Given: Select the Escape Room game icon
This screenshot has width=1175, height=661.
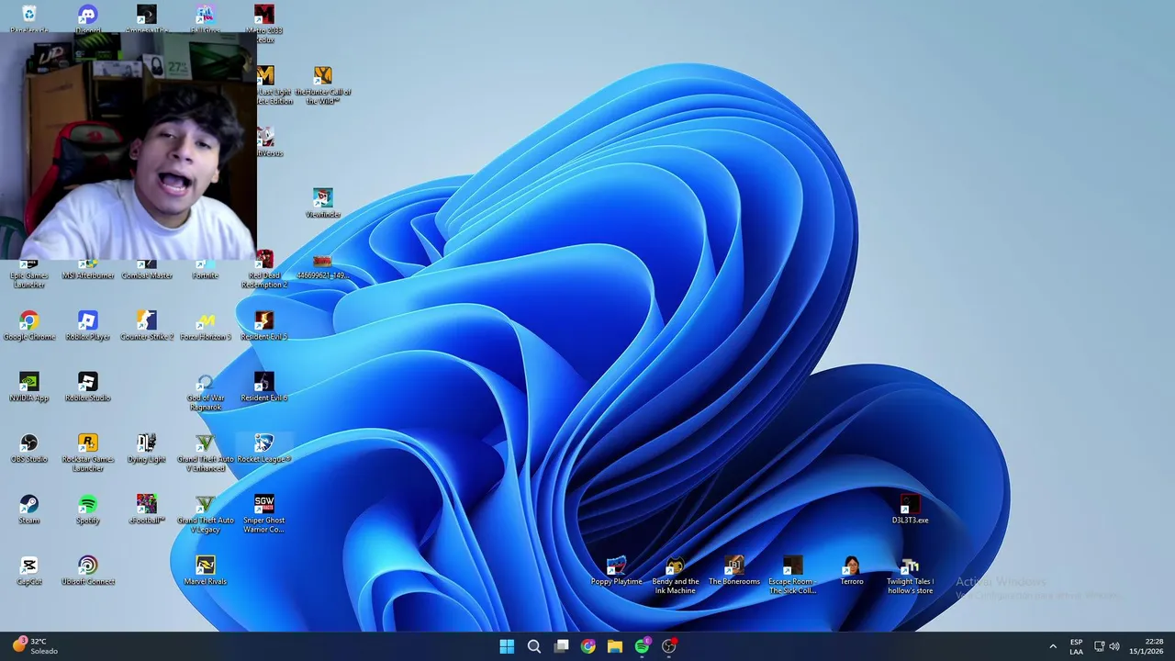Looking at the screenshot, I should click(792, 576).
